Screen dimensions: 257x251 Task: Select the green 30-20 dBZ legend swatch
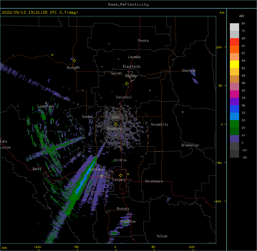(x=234, y=124)
